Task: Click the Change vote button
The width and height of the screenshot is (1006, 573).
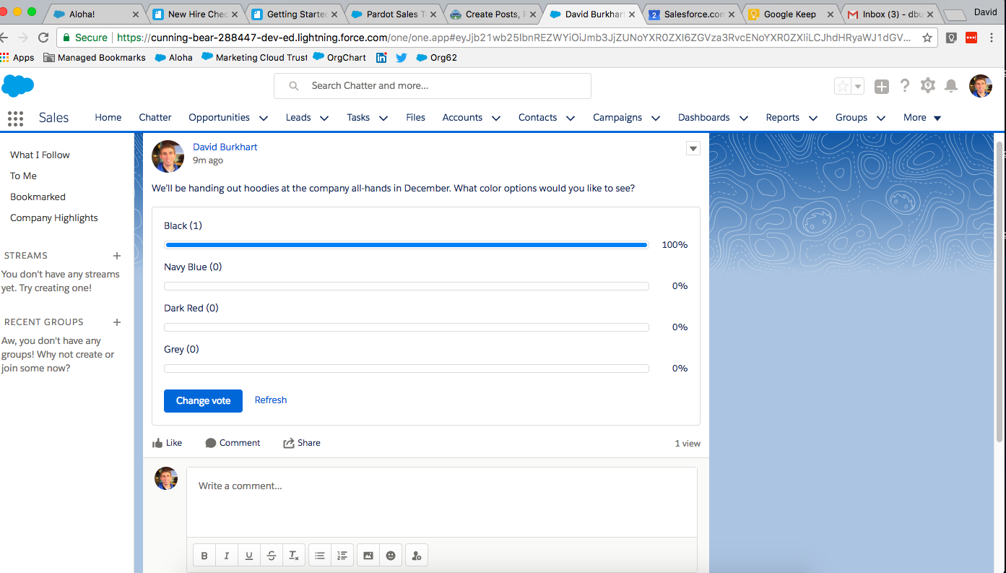Action: click(x=203, y=401)
